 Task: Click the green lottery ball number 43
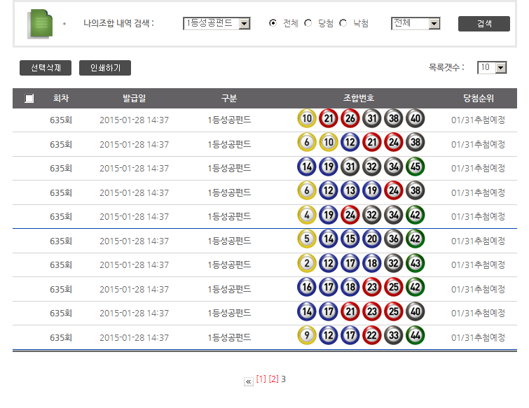point(415,264)
